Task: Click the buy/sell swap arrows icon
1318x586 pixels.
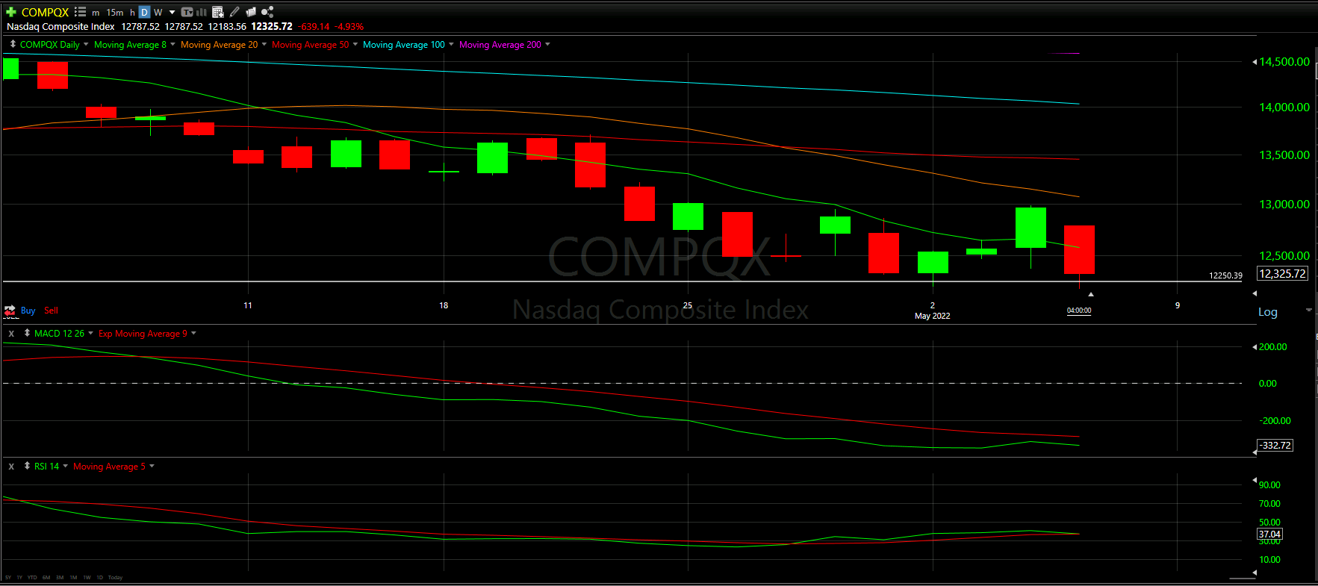Action: tap(10, 311)
